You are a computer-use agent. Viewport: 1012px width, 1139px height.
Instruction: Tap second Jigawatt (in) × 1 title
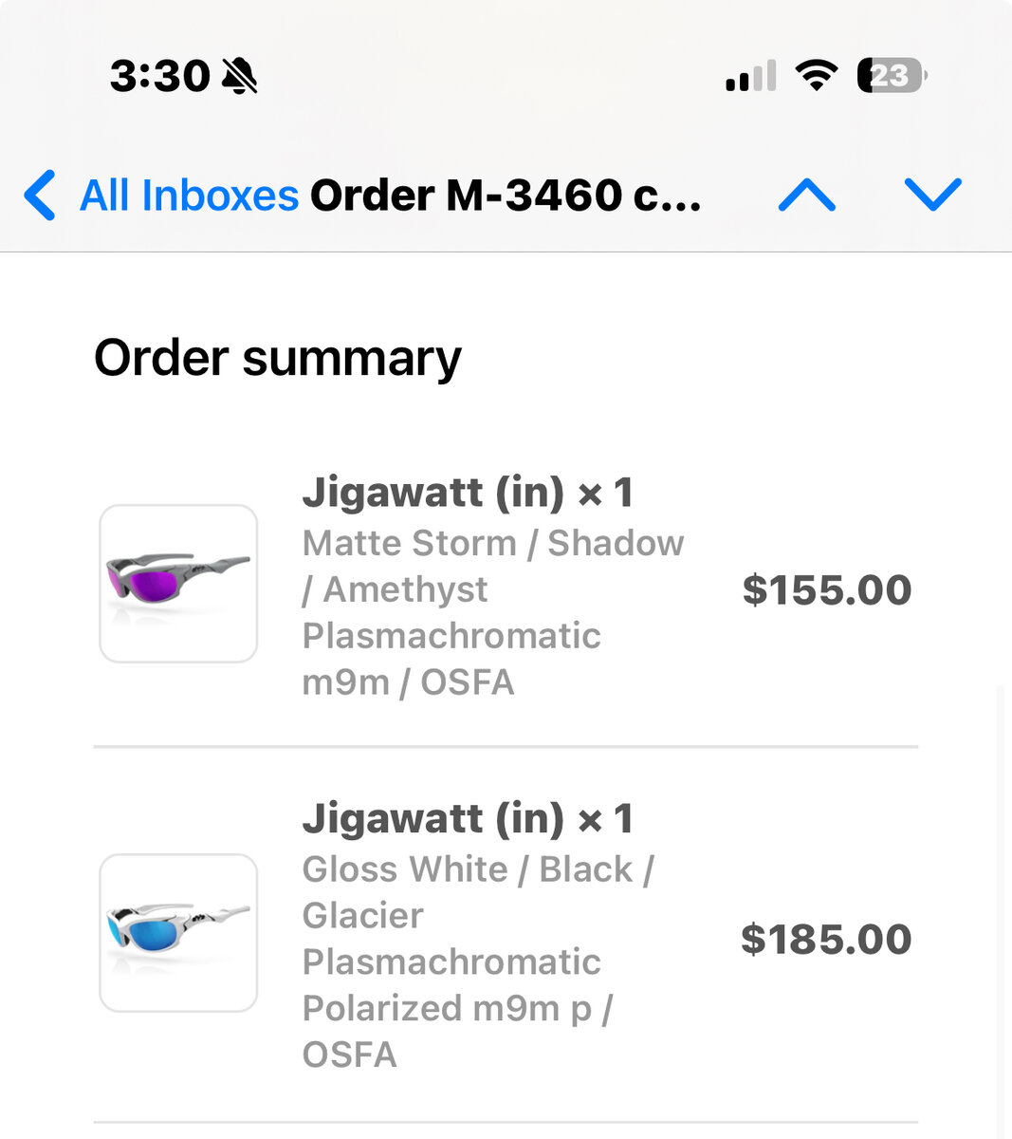click(x=468, y=819)
